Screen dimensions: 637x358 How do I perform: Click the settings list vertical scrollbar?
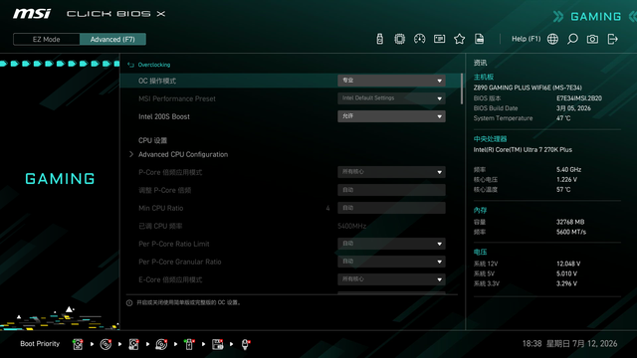tap(462, 89)
